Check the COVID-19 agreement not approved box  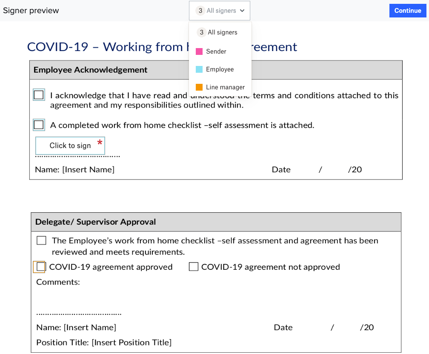(x=194, y=266)
